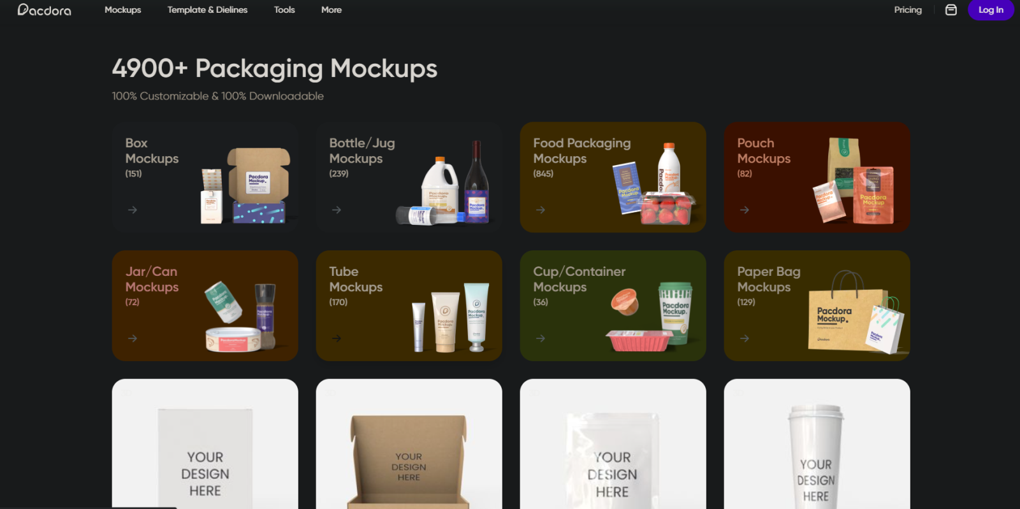The width and height of the screenshot is (1020, 509).
Task: Open the kraft mailer box mockup thumbnail
Action: [x=409, y=444]
